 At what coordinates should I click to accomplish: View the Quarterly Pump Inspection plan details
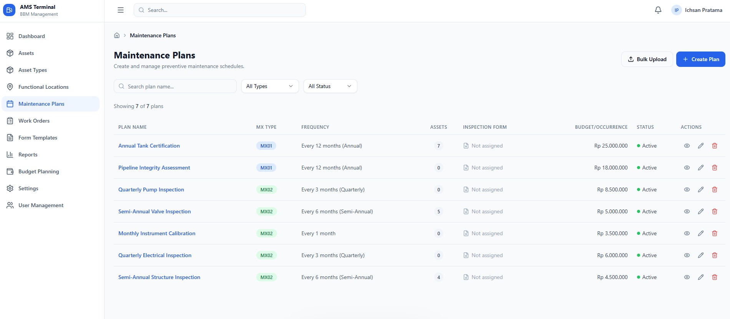coord(687,189)
